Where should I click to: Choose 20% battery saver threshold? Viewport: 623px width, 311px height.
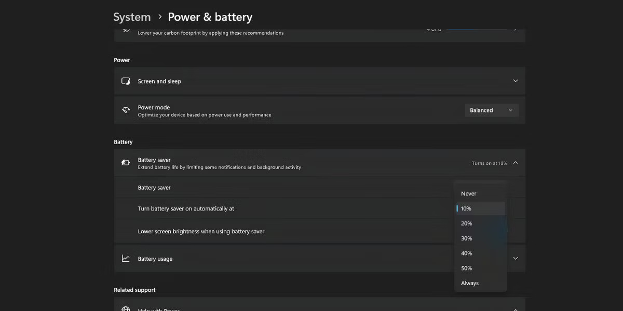point(480,223)
